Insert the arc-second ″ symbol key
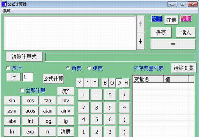 95,83
